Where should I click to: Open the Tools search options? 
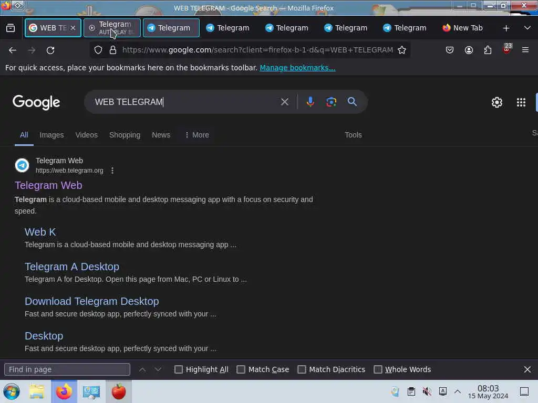pyautogui.click(x=353, y=135)
